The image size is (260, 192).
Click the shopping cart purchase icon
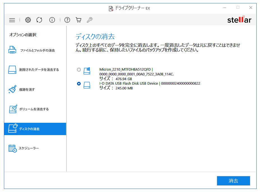coord(78,20)
